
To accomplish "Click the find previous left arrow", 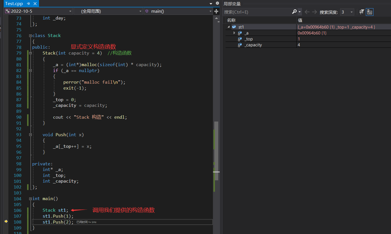I will (x=307, y=12).
